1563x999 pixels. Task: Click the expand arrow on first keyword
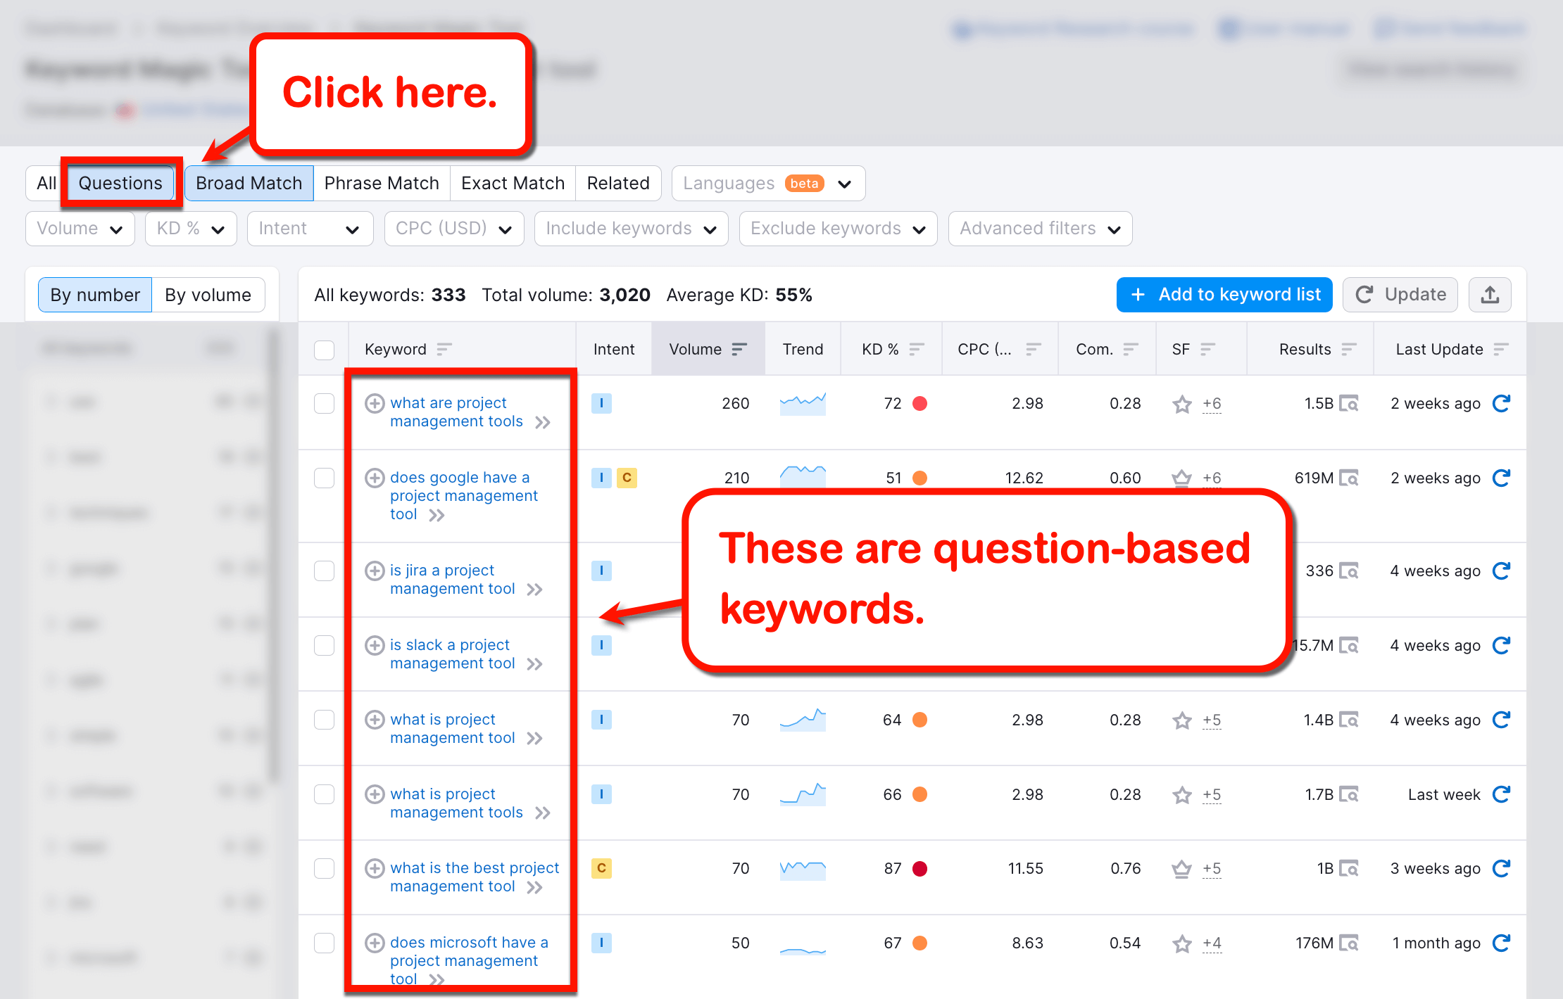(546, 422)
